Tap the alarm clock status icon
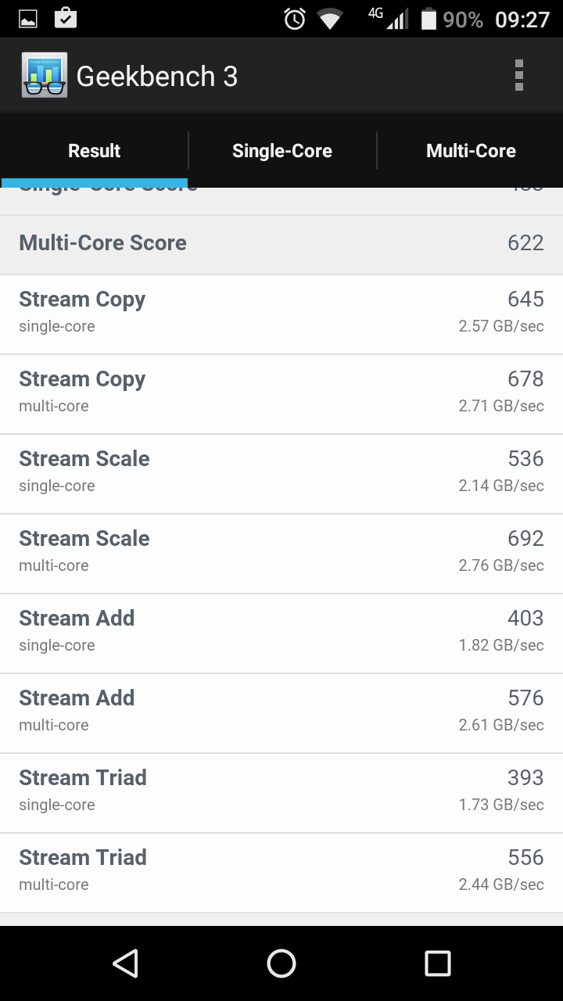 (295, 19)
